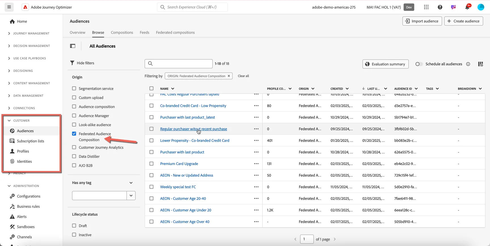Open the user profile avatar
Screen dimensions: 490x246
481,7
